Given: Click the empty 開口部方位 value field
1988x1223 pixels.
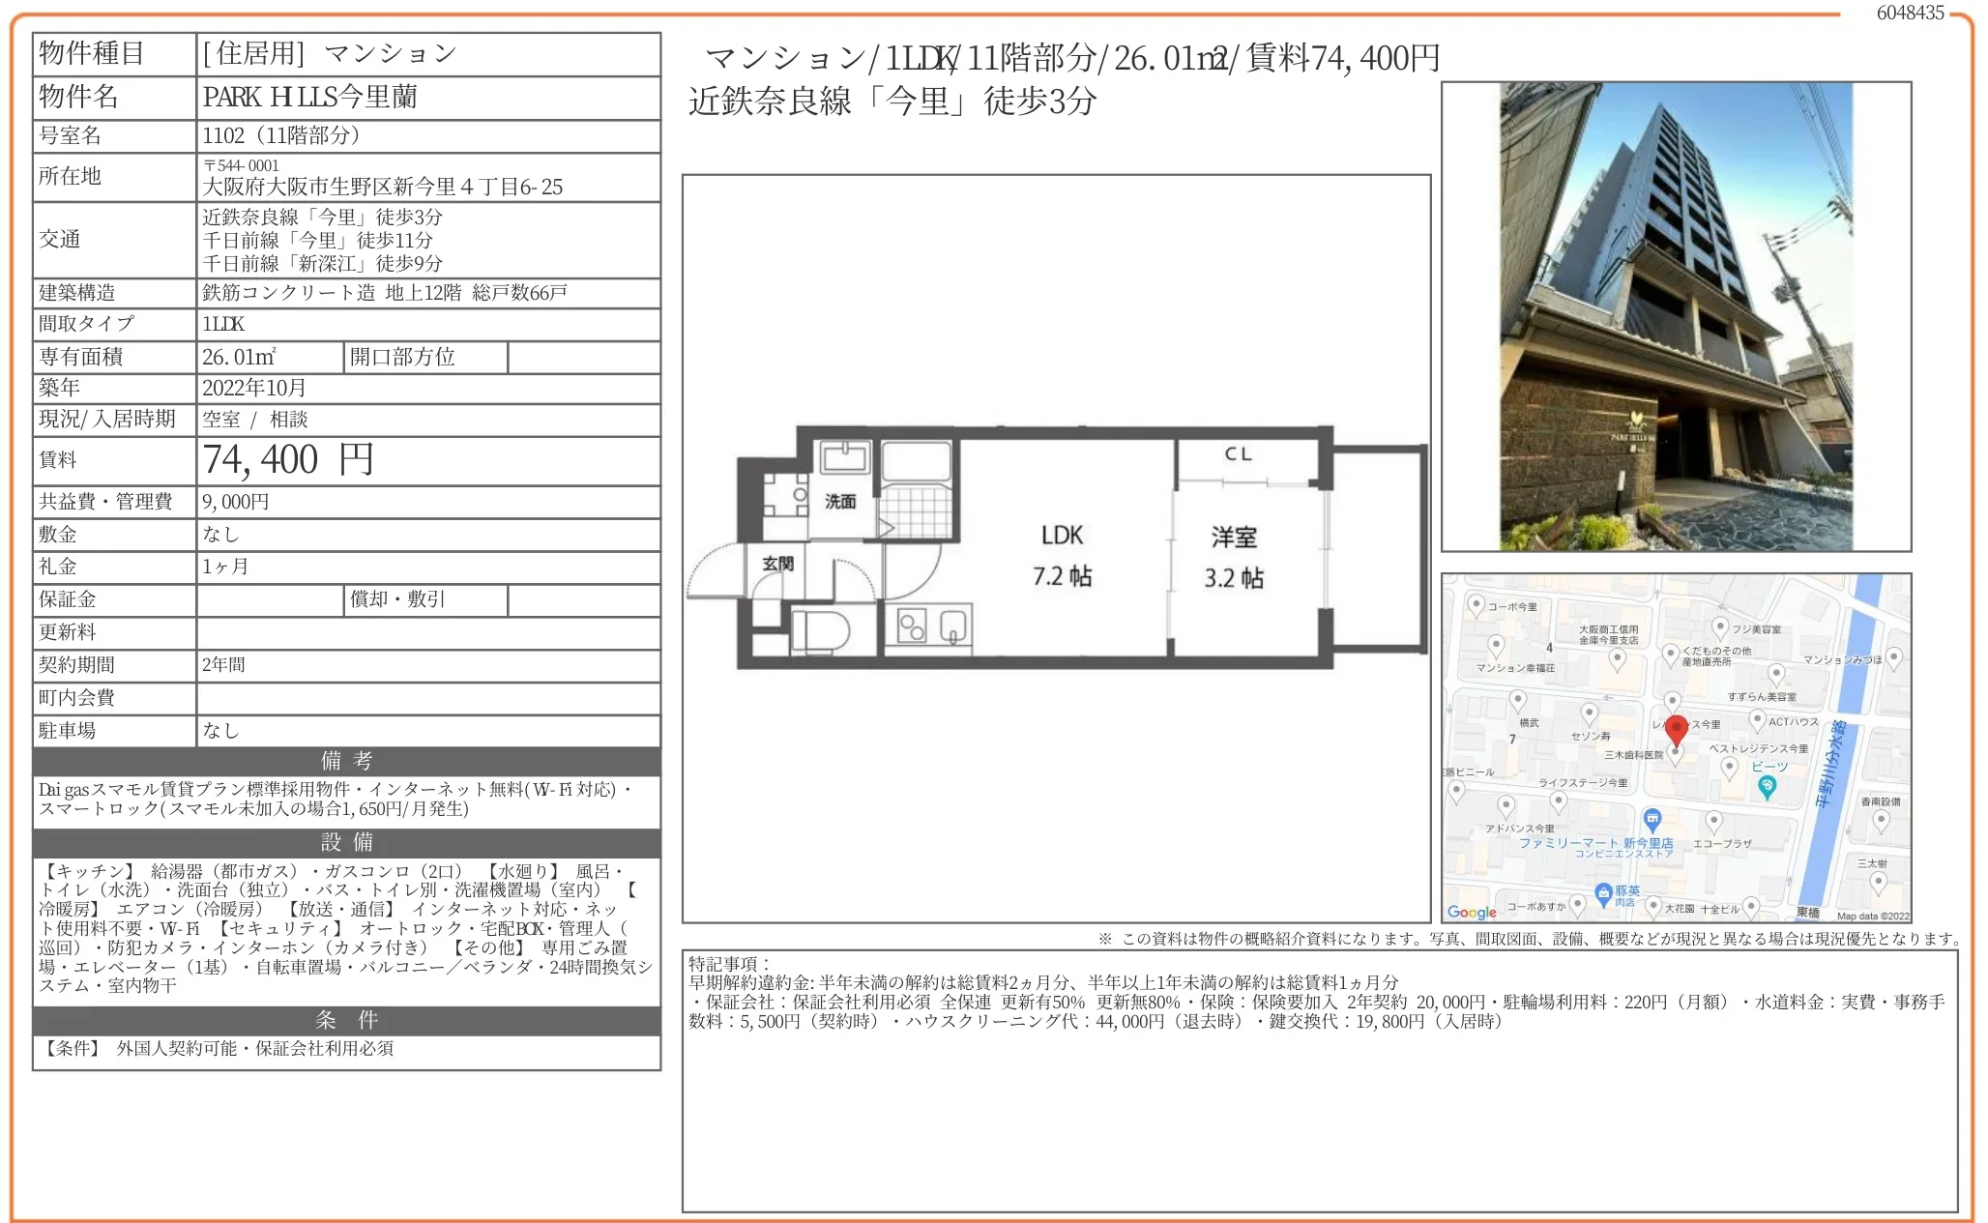Looking at the screenshot, I should 583,357.
